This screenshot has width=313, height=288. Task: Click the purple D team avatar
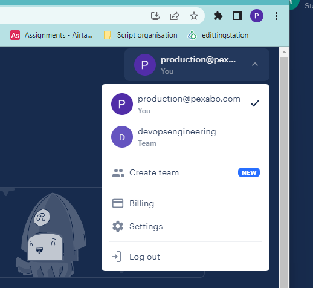[x=122, y=137]
